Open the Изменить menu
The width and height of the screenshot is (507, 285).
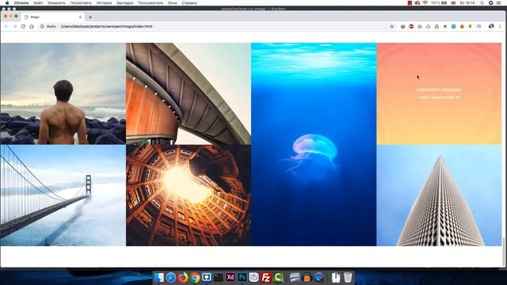56,3
